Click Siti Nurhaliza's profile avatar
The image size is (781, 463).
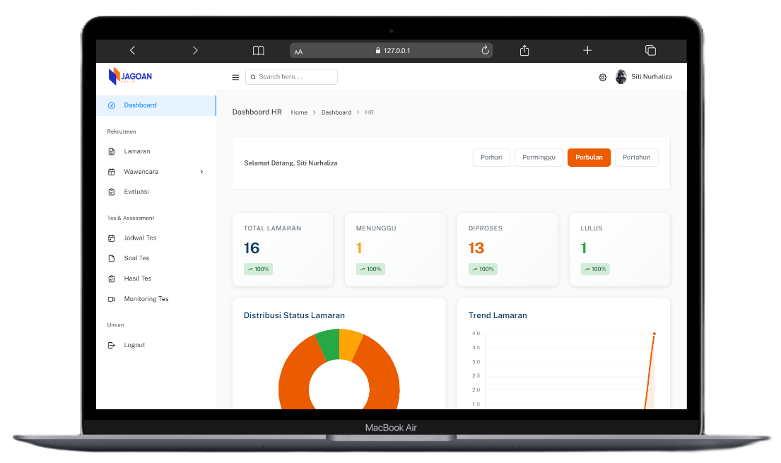tap(621, 77)
